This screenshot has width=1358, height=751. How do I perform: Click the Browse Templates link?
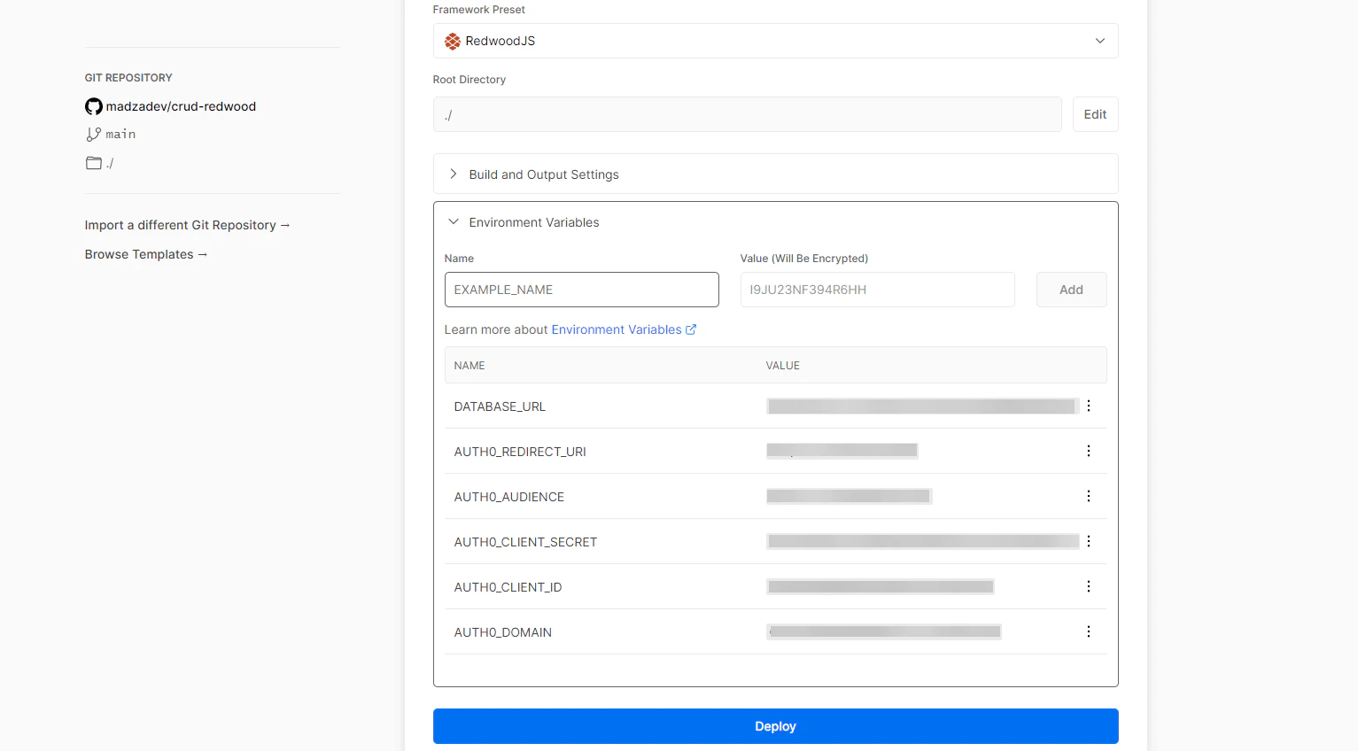click(145, 254)
